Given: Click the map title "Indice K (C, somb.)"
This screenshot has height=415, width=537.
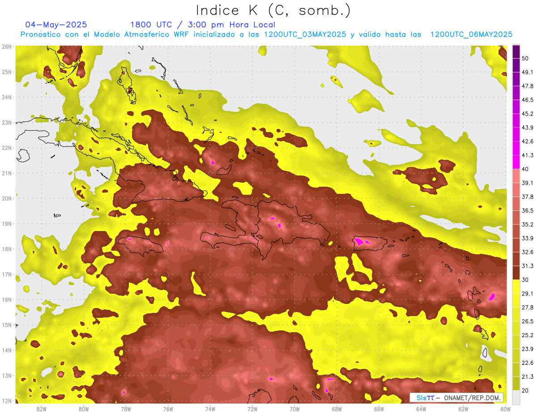Looking at the screenshot, I should pyautogui.click(x=273, y=11).
